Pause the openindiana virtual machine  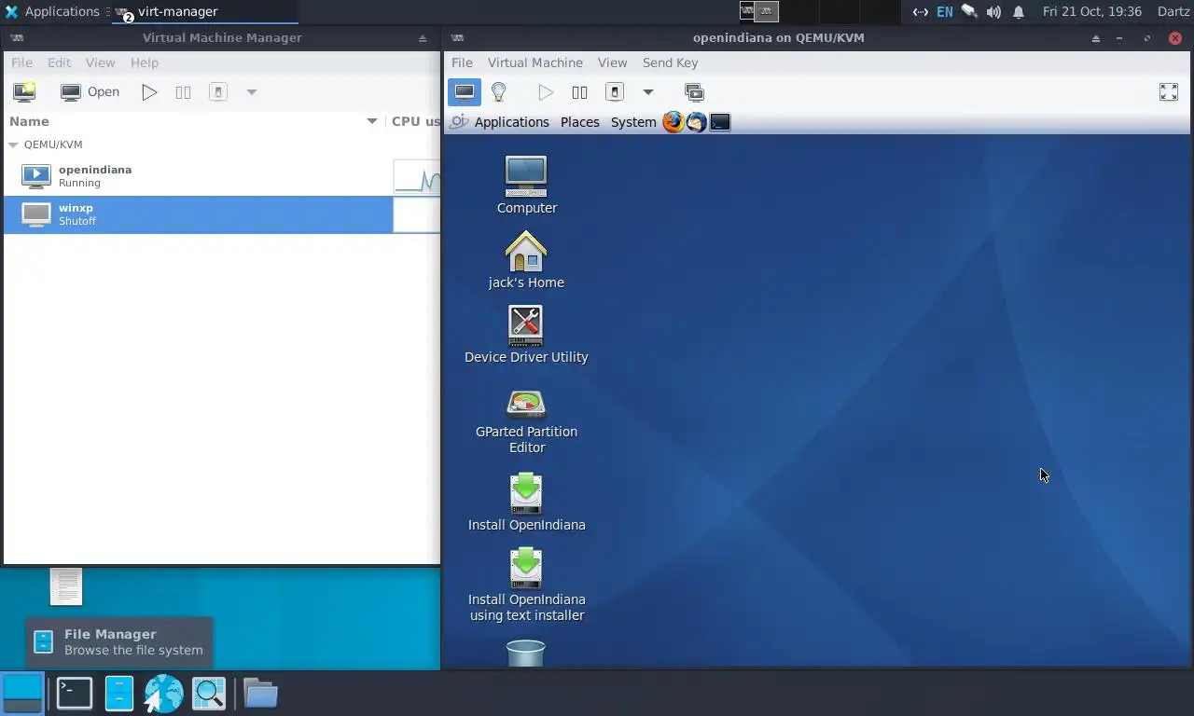pyautogui.click(x=579, y=91)
